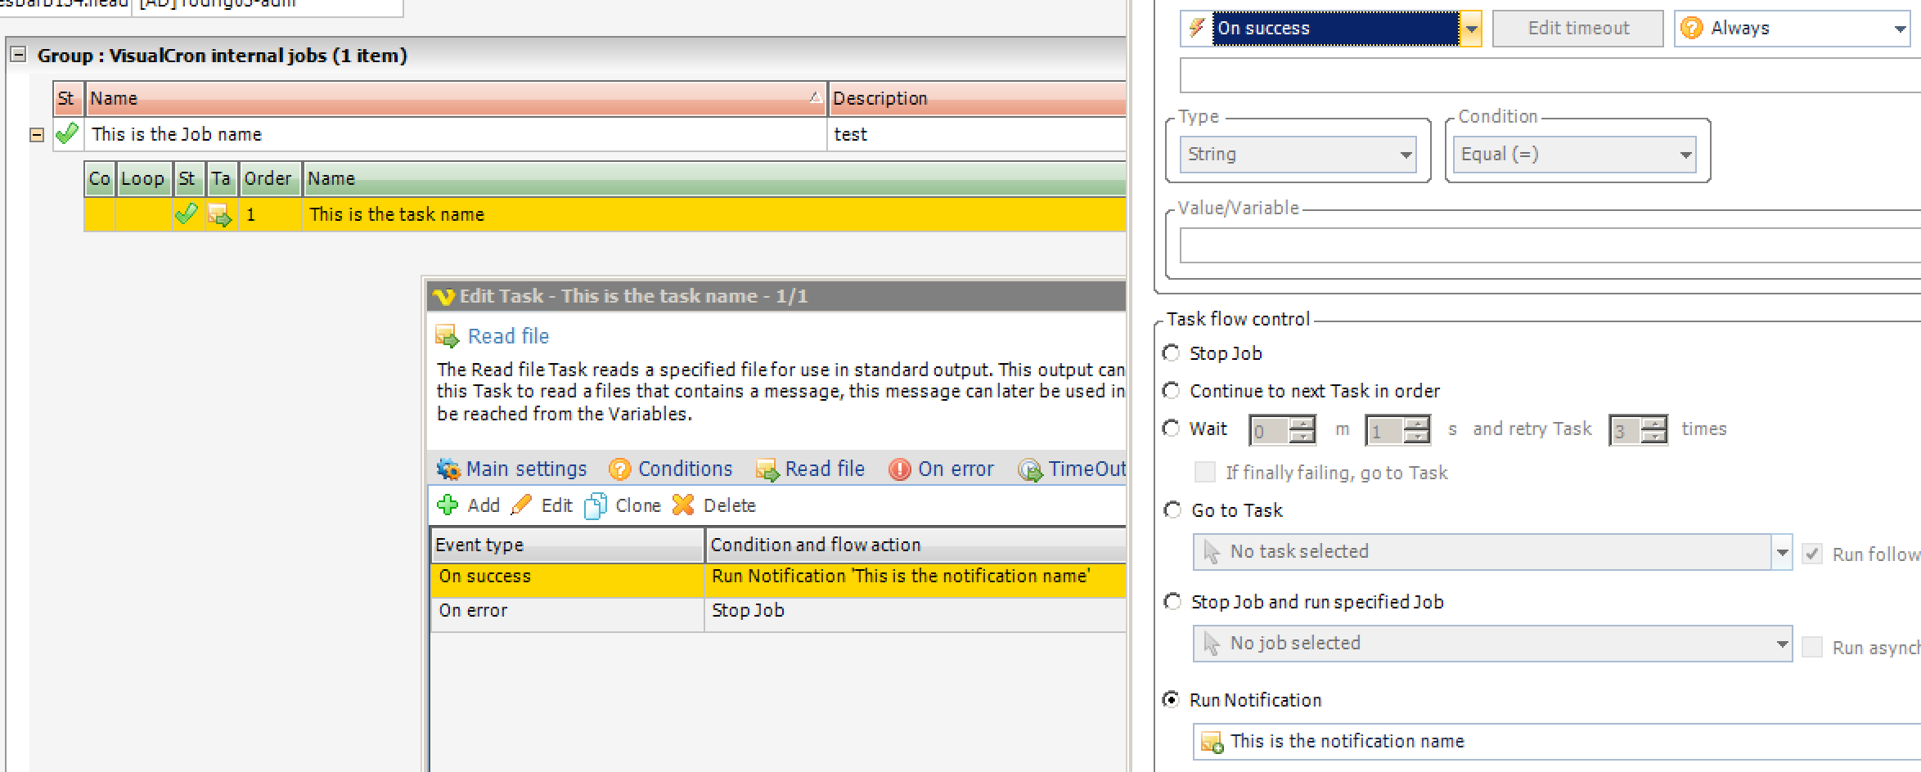Image resolution: width=1921 pixels, height=772 pixels.
Task: Click the Edit pencil icon
Action: pos(521,505)
